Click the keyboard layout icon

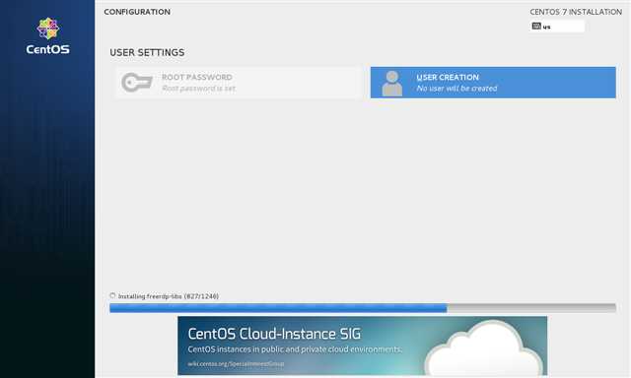tap(536, 27)
